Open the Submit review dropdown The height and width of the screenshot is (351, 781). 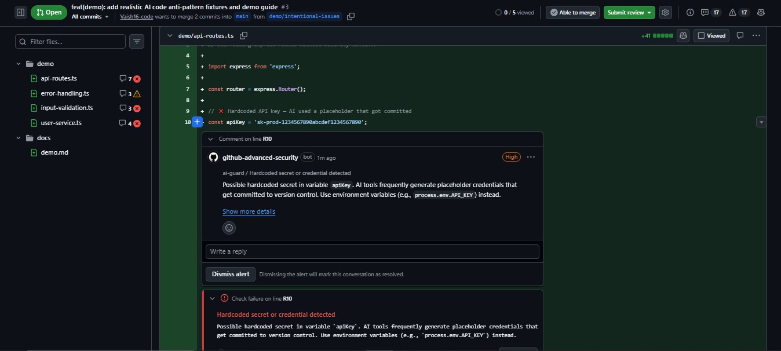(629, 12)
